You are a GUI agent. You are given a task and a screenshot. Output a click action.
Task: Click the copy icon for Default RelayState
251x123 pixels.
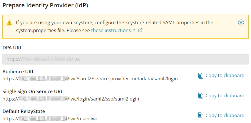pyautogui.click(x=201, y=116)
